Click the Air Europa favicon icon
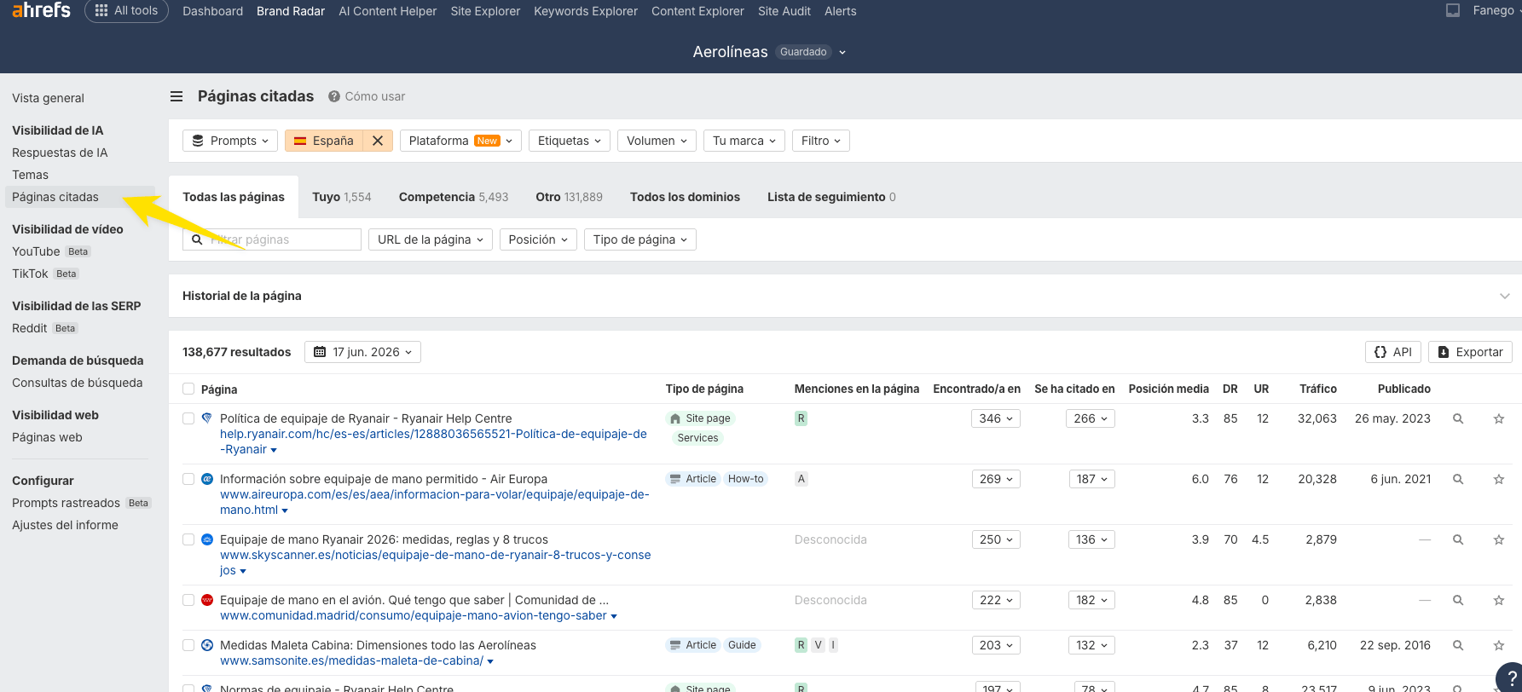This screenshot has width=1522, height=692. (x=206, y=479)
